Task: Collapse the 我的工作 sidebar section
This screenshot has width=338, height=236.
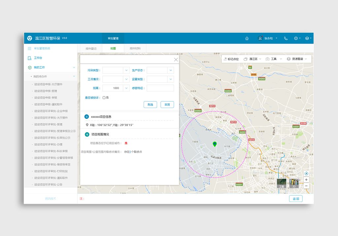Action: tap(74, 67)
